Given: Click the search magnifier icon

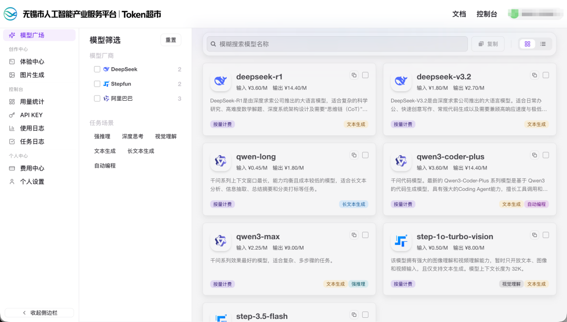Looking at the screenshot, I should point(213,44).
